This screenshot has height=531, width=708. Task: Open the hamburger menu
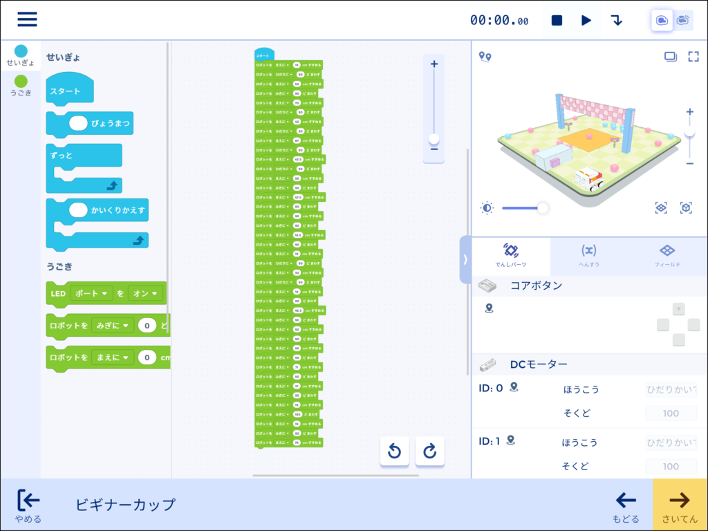(x=27, y=19)
